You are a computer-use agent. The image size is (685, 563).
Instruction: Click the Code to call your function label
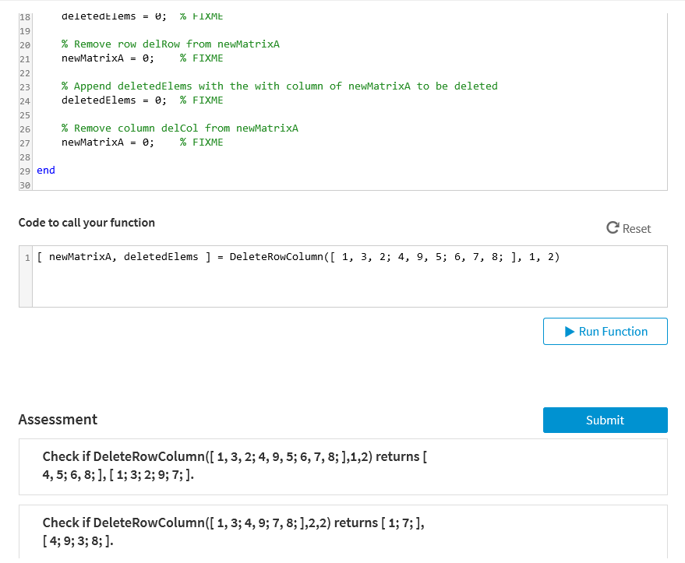coord(87,223)
